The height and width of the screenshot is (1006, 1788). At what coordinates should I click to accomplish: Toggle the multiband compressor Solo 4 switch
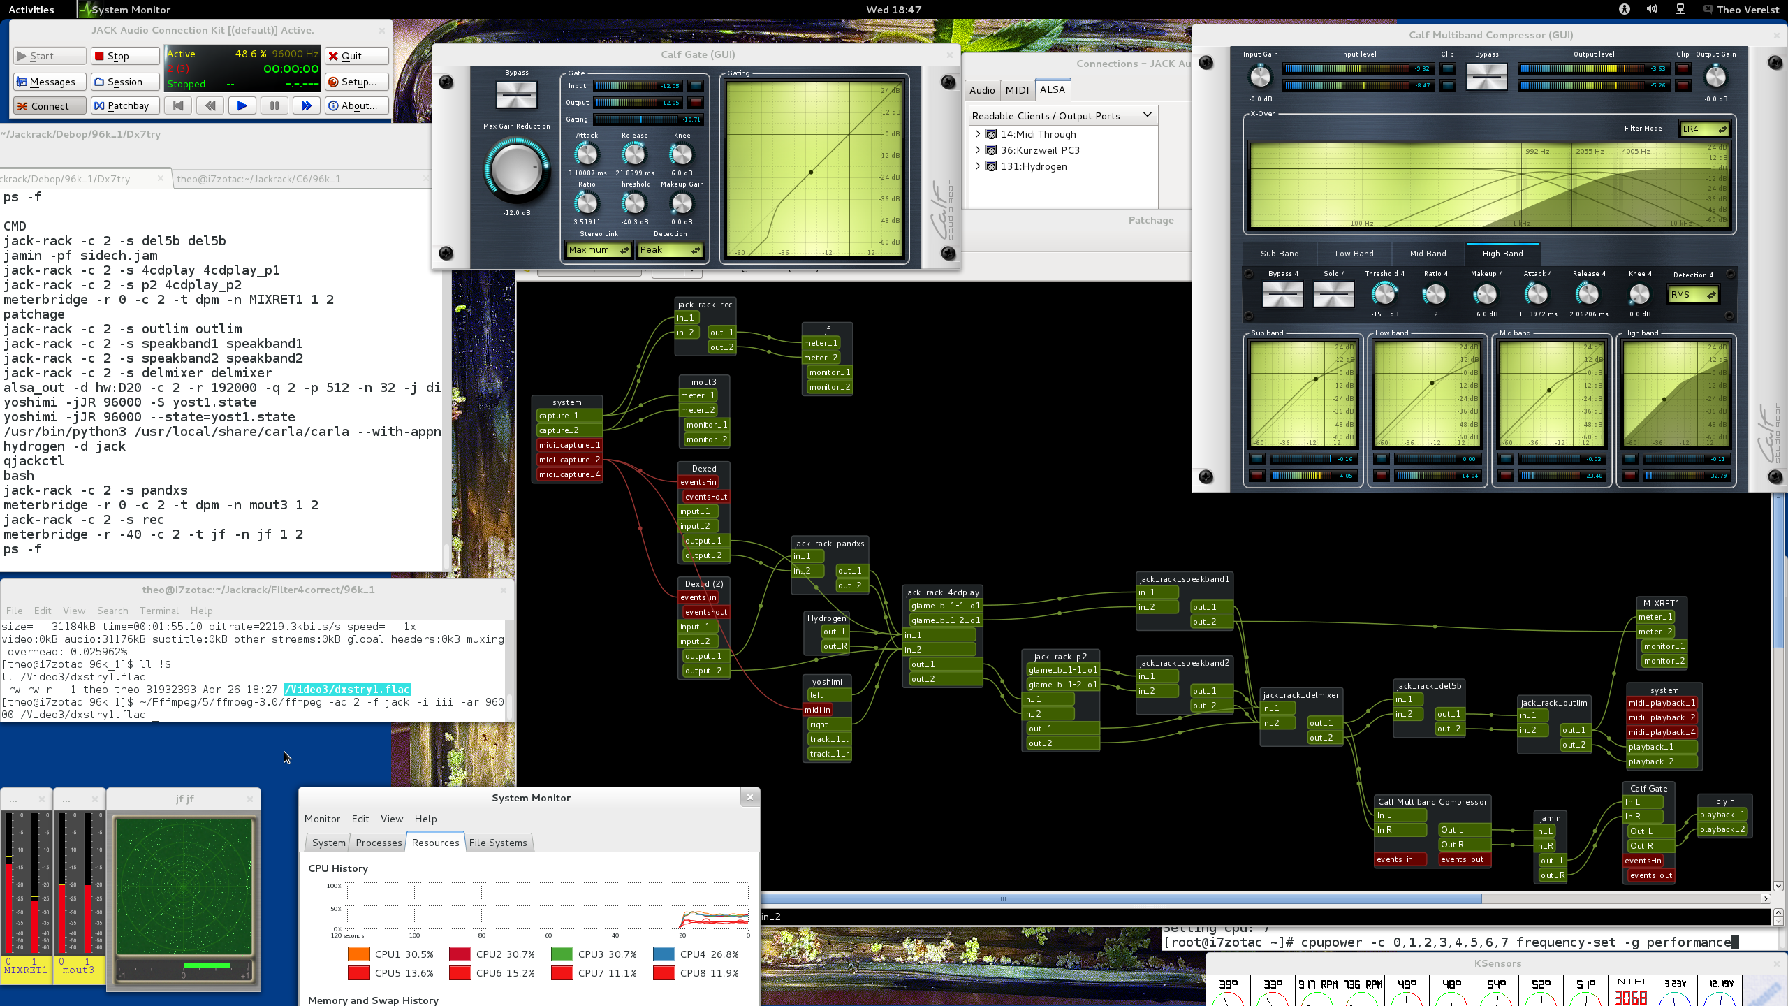coord(1333,294)
